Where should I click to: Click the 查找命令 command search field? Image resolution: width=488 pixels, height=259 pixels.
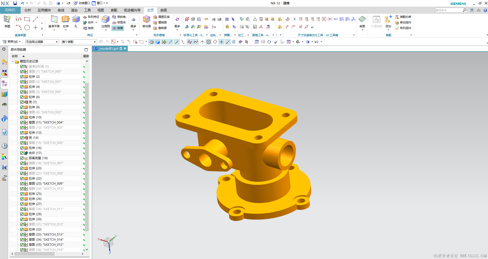(x=449, y=10)
